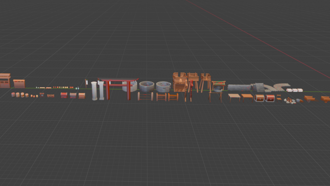The height and width of the screenshot is (186, 330).
Task: Select the campfire ringed with white rocks
Action: (x=290, y=101)
